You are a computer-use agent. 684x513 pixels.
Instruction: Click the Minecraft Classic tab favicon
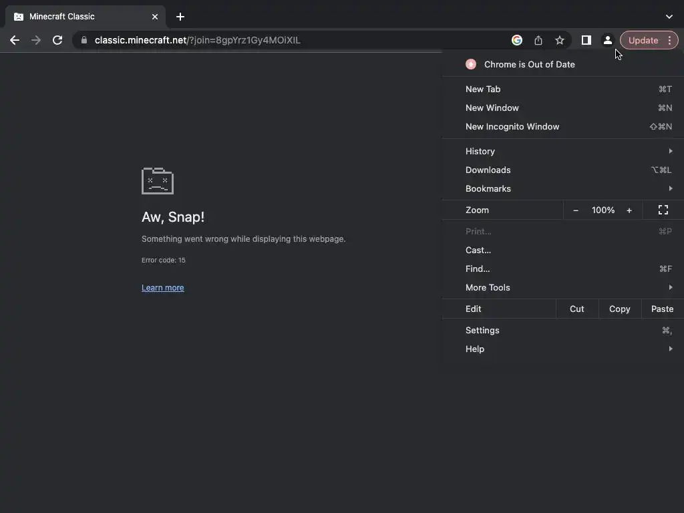click(x=19, y=17)
